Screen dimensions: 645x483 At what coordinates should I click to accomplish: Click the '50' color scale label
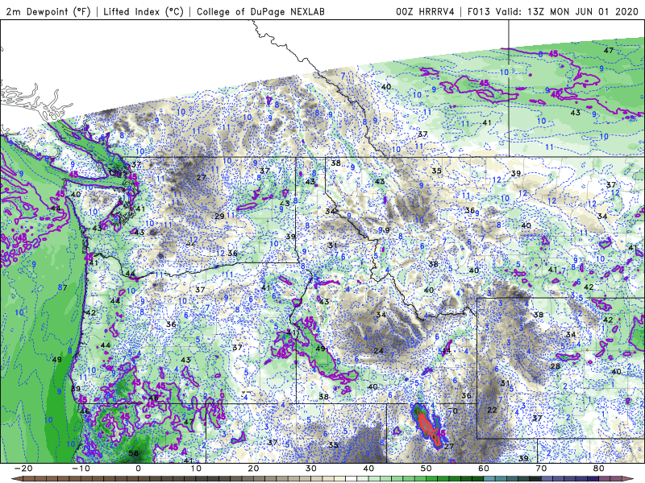(x=427, y=469)
